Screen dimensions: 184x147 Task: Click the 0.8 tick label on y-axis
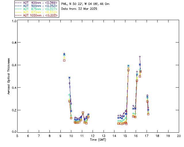coord(14,42)
